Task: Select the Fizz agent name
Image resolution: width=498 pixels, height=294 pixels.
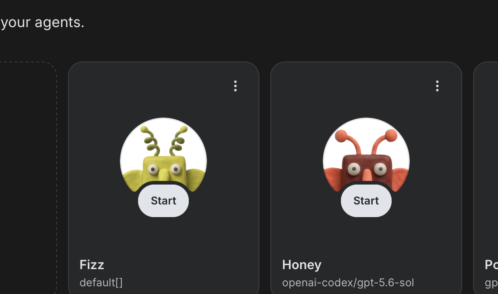Action: [x=92, y=265]
